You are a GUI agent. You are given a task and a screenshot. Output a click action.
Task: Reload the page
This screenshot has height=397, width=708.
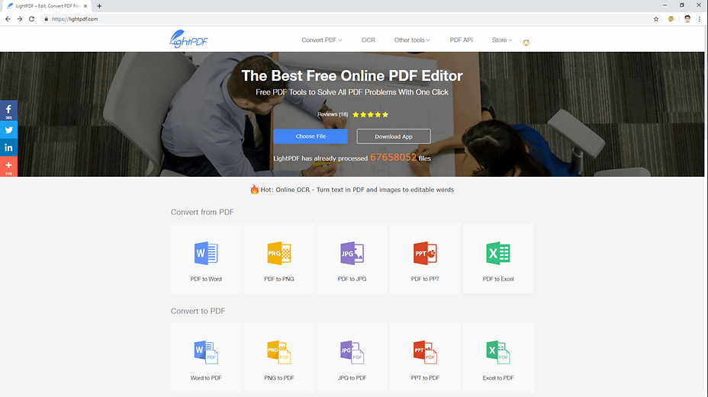(x=31, y=19)
